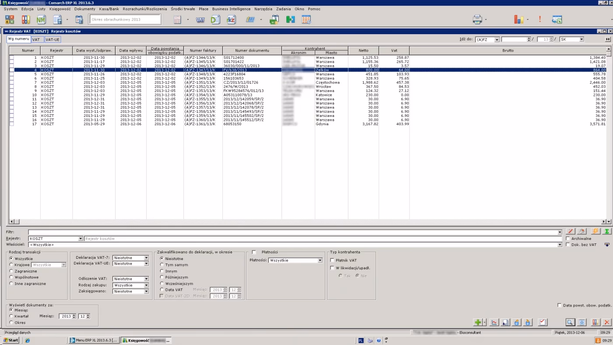The height and width of the screenshot is (345, 613).
Task: Enable the Archiwalne checkbox
Action: point(568,239)
